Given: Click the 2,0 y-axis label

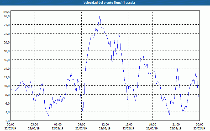Looking at the screenshot, I should [x=7, y=121].
